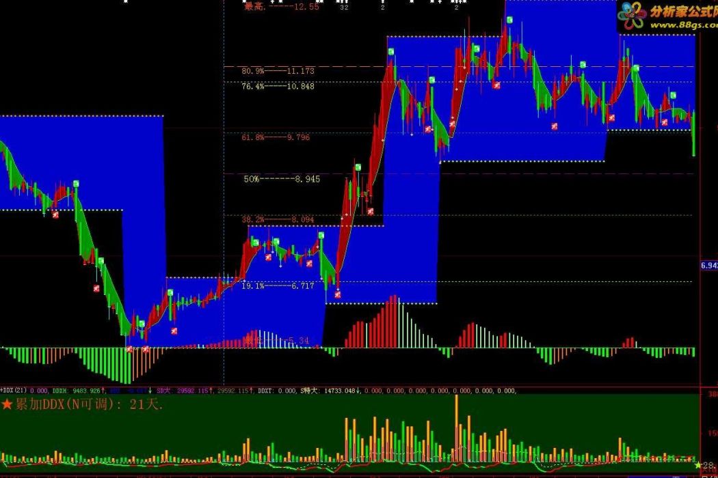Viewport: 718px width, 478px height.
Task: Click the orange star before 累加DDX label
Action: pos(7,404)
